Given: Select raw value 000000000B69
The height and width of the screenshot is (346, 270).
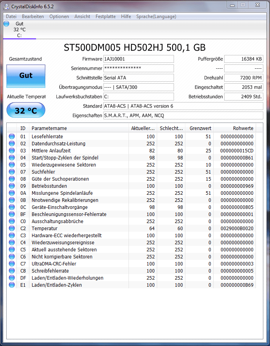Looking at the screenshot, I should pyautogui.click(x=237, y=285).
